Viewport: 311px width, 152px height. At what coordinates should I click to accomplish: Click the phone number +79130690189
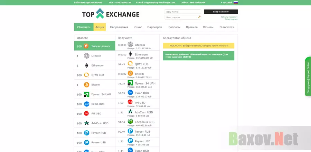click(x=123, y=2)
